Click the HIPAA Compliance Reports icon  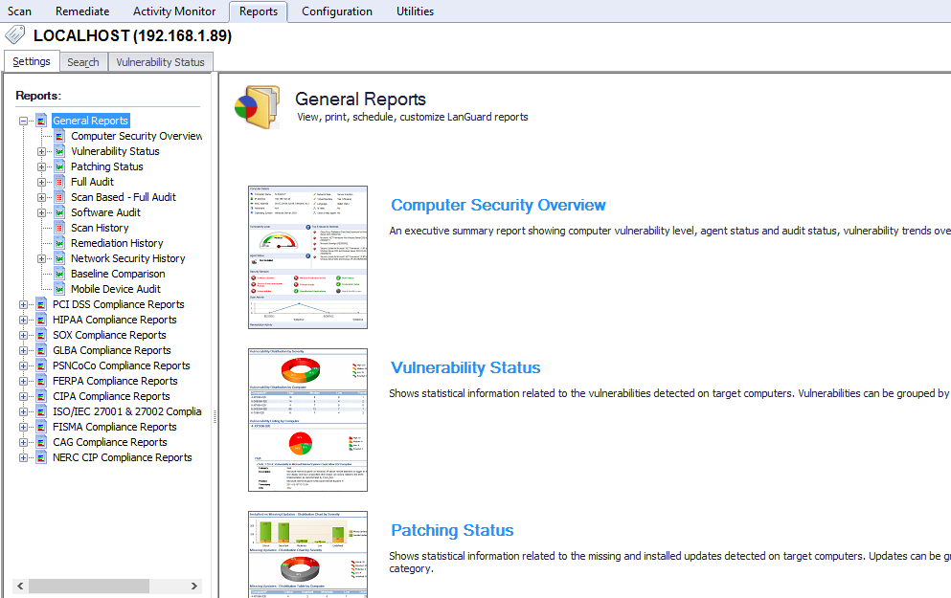click(41, 320)
